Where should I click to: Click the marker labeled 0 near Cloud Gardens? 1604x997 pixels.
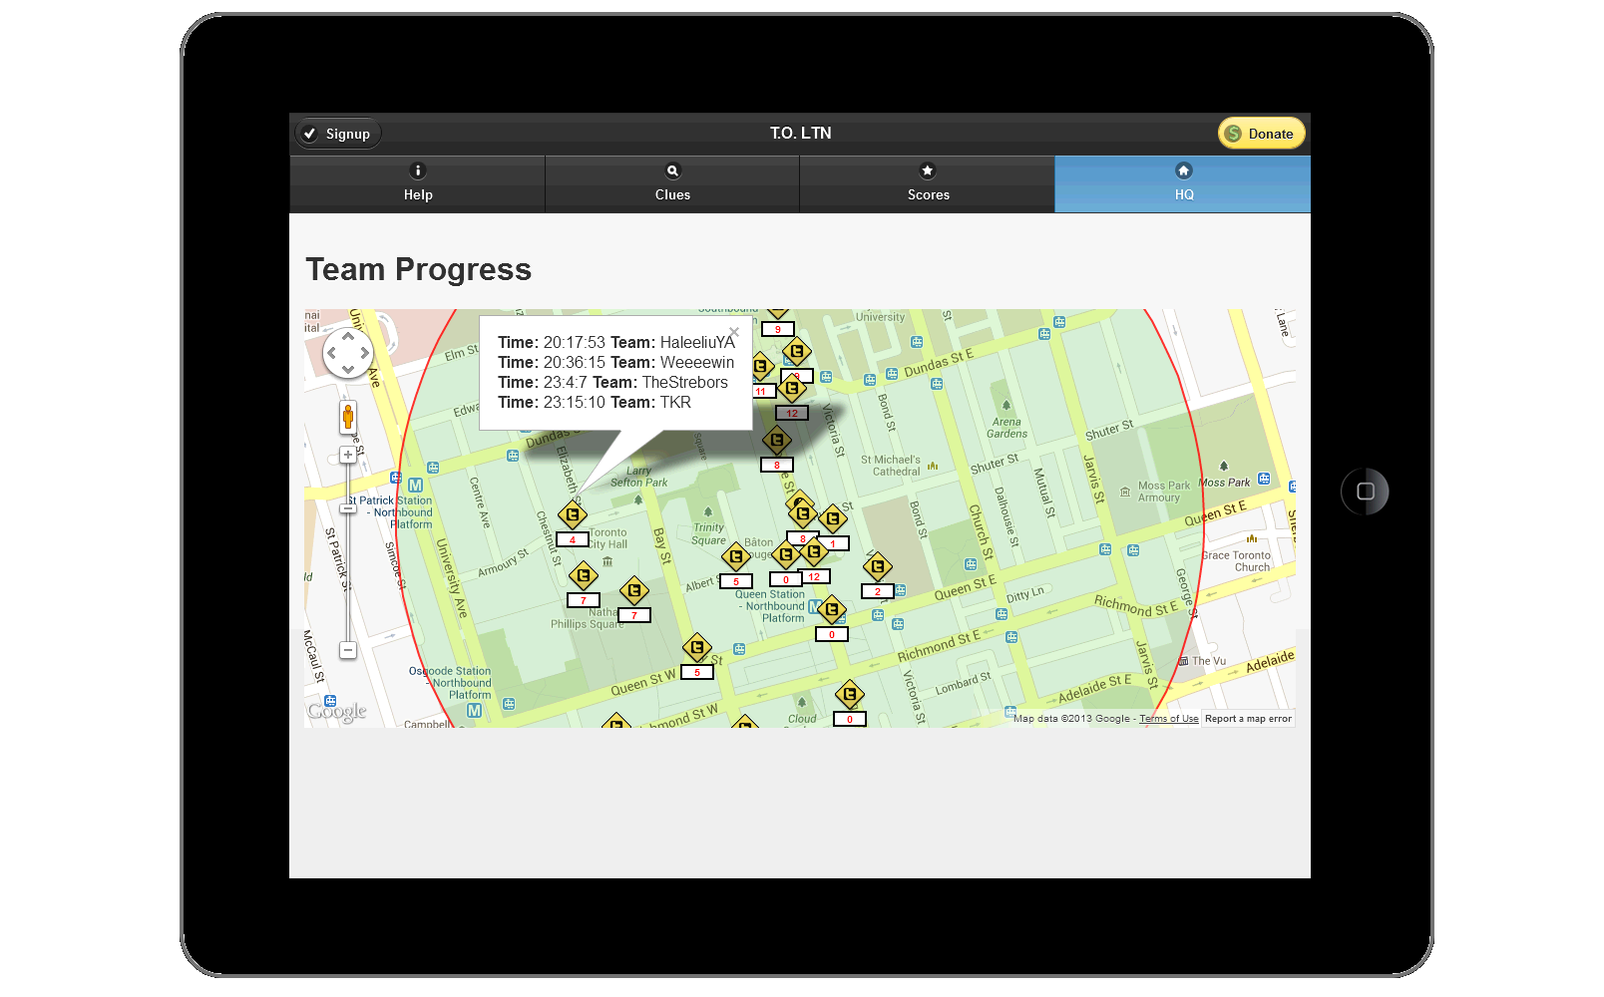[849, 694]
